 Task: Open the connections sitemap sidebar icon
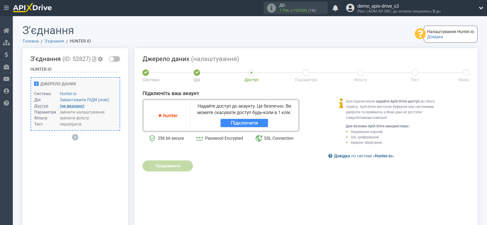point(6,43)
